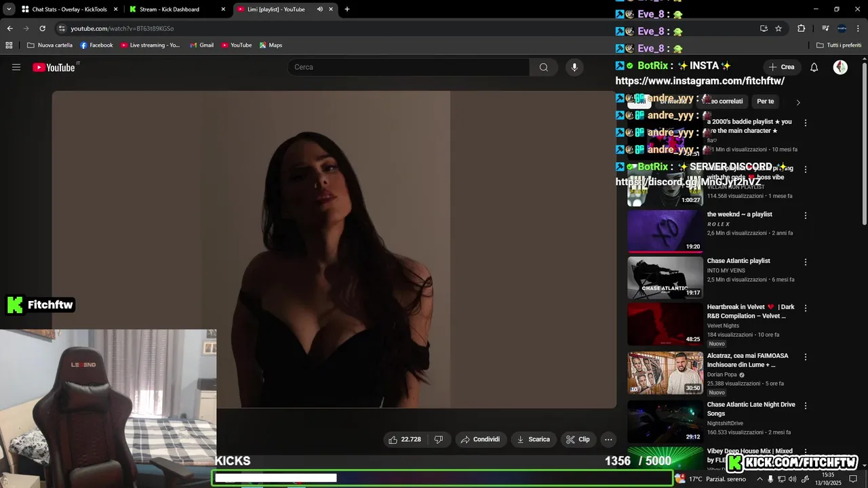Open the taskbar network icon
Viewport: 868px width, 488px height.
pos(781,479)
